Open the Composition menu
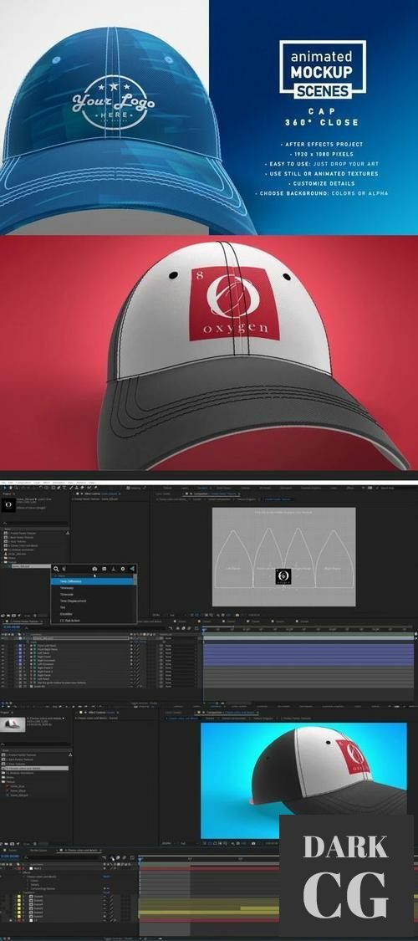Image resolution: width=418 pixels, height=941 pixels. click(x=22, y=481)
